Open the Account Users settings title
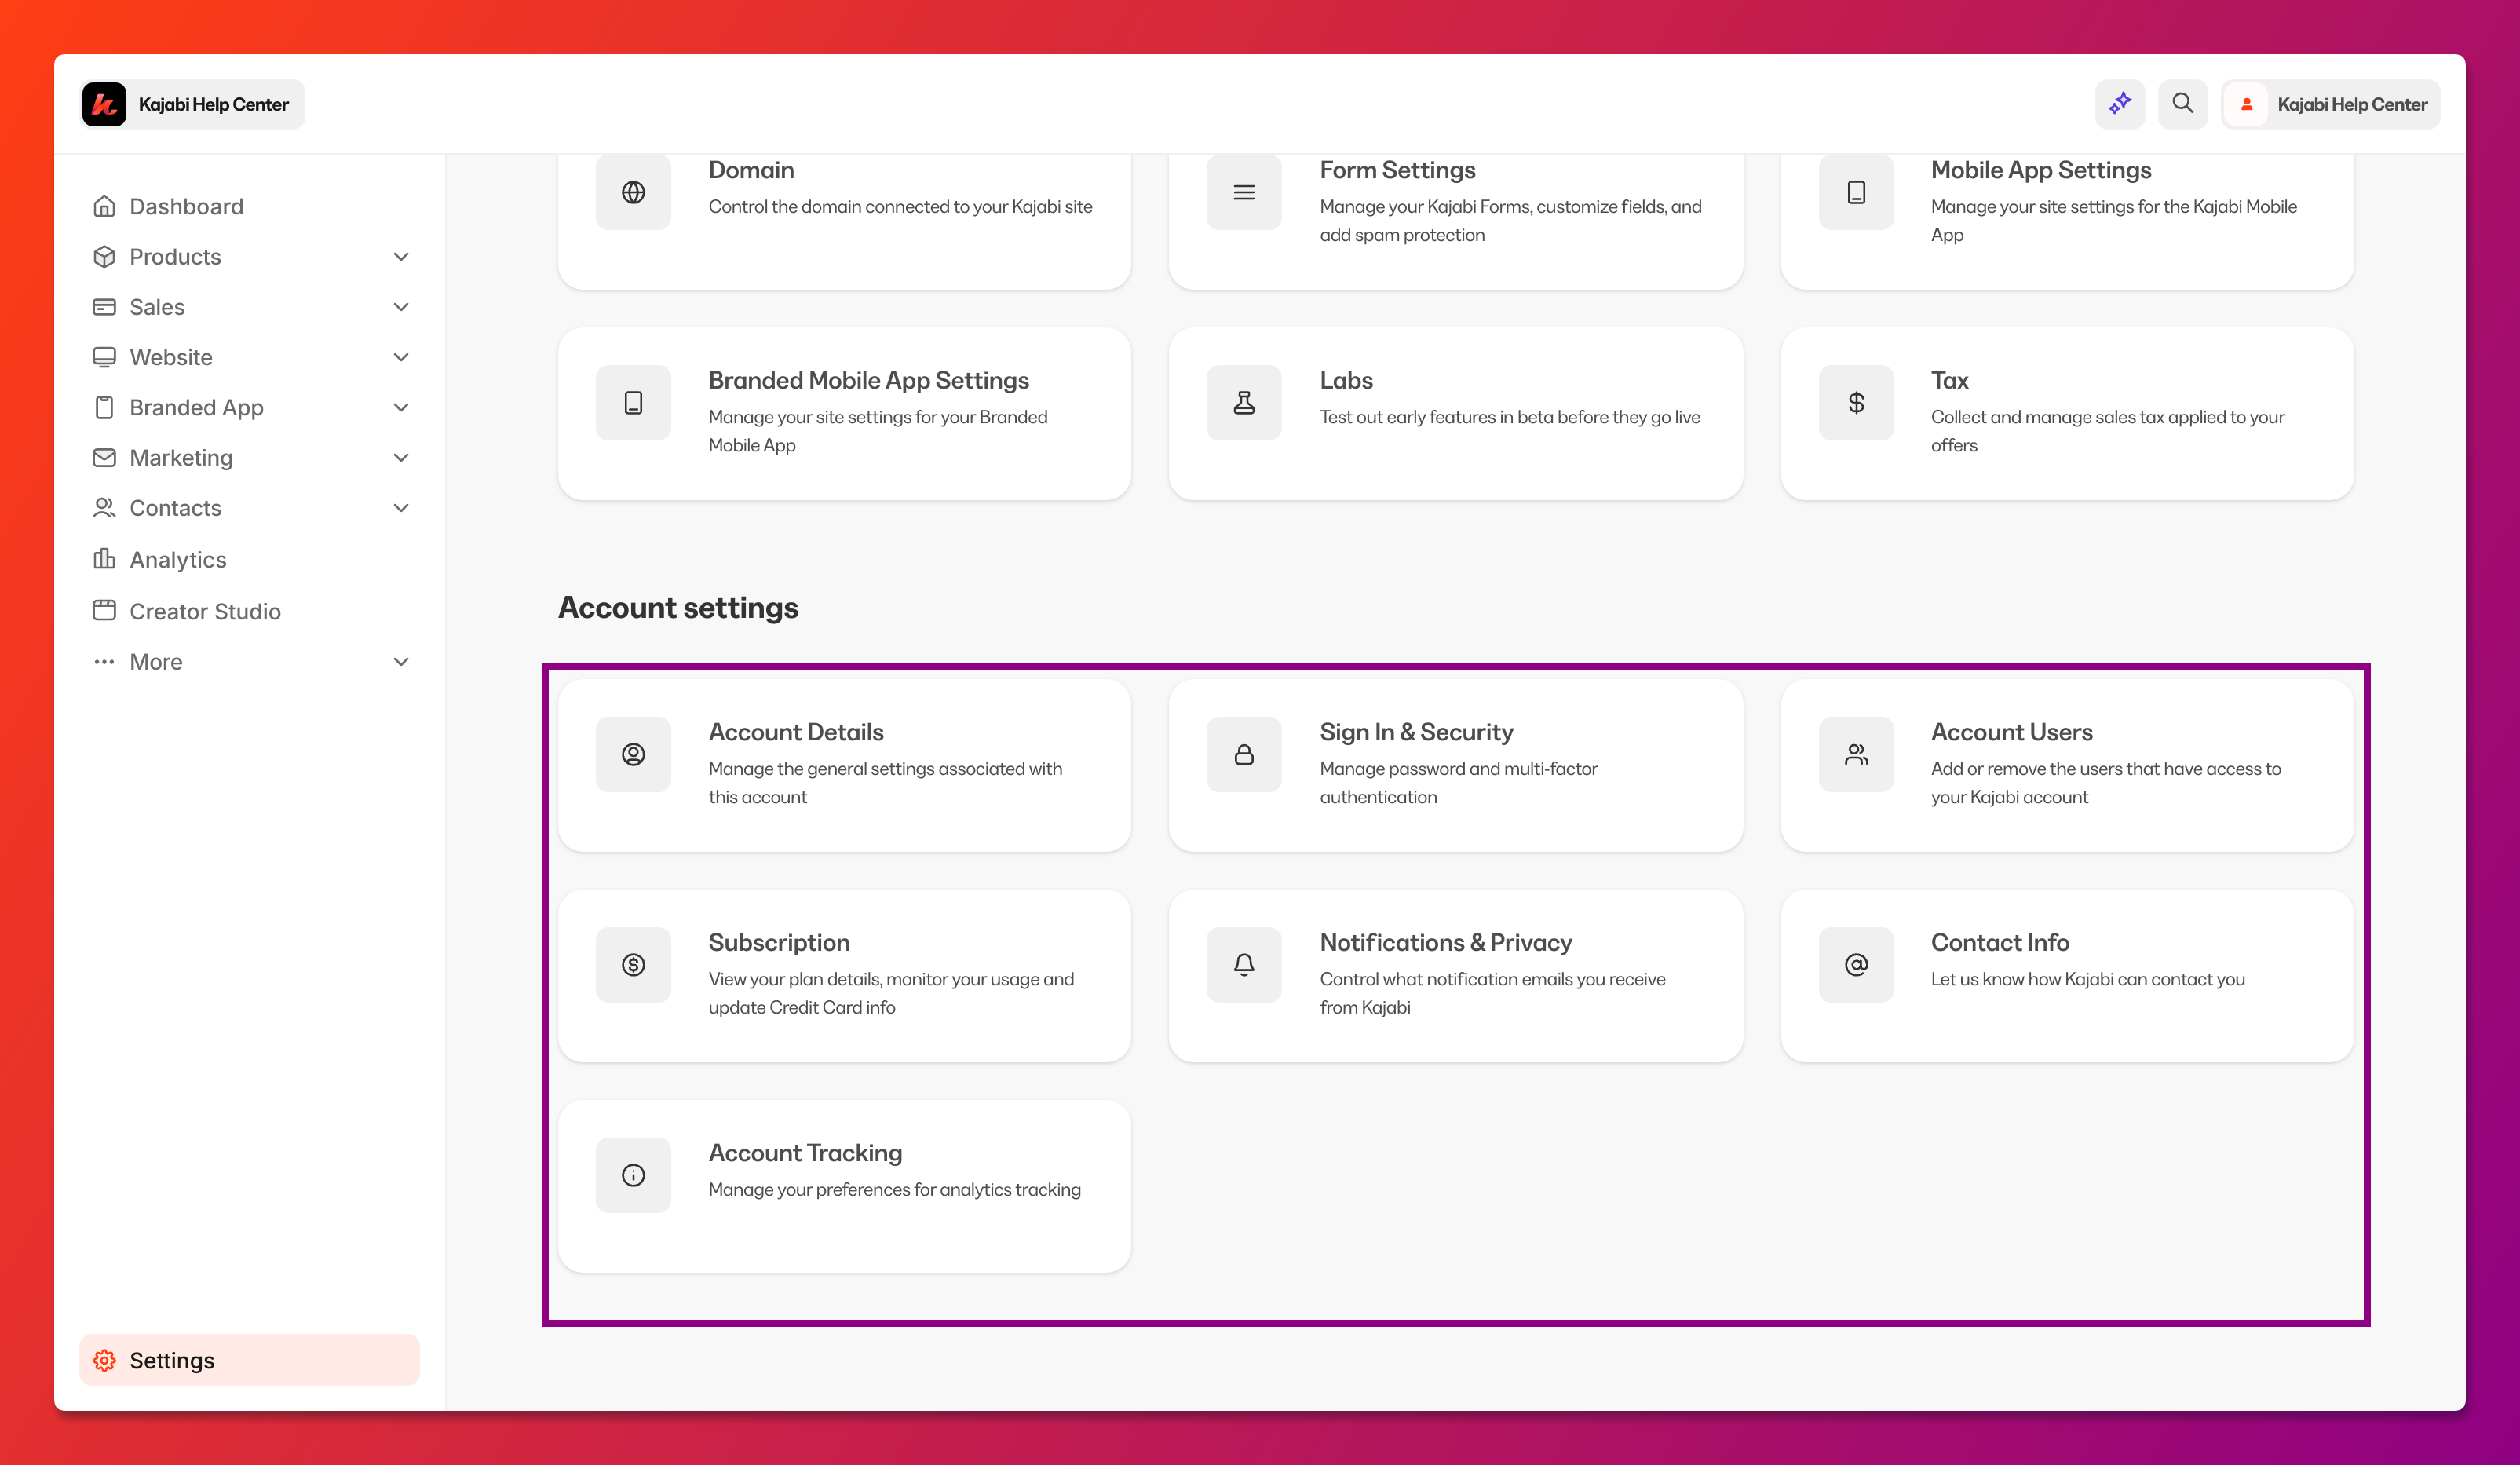2520x1465 pixels. (2011, 732)
